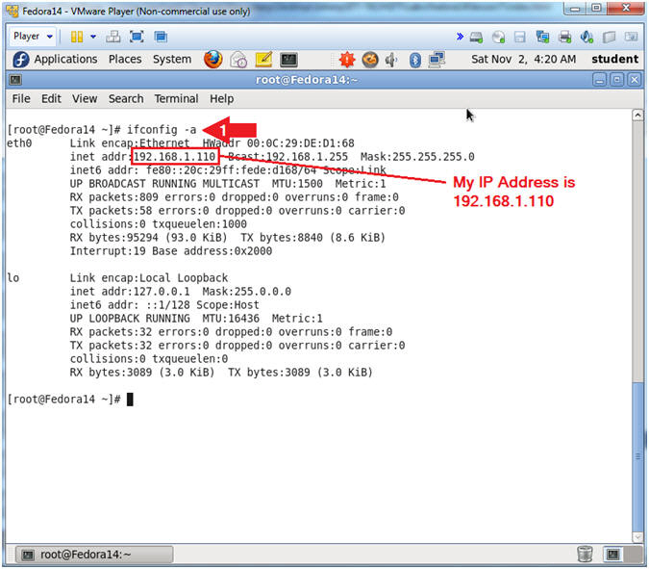This screenshot has width=649, height=569.
Task: Click the network adapter device icon
Action: [542, 37]
